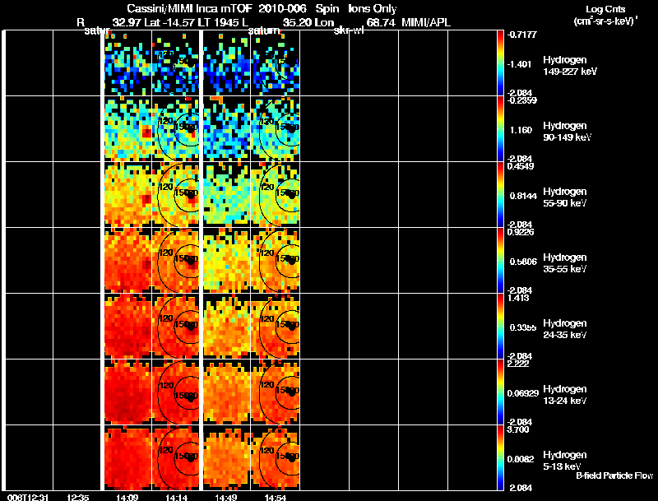Image resolution: width=658 pixels, height=501 pixels.
Task: Select the 24-35 keV image at 14:49
Action: pyautogui.click(x=227, y=327)
